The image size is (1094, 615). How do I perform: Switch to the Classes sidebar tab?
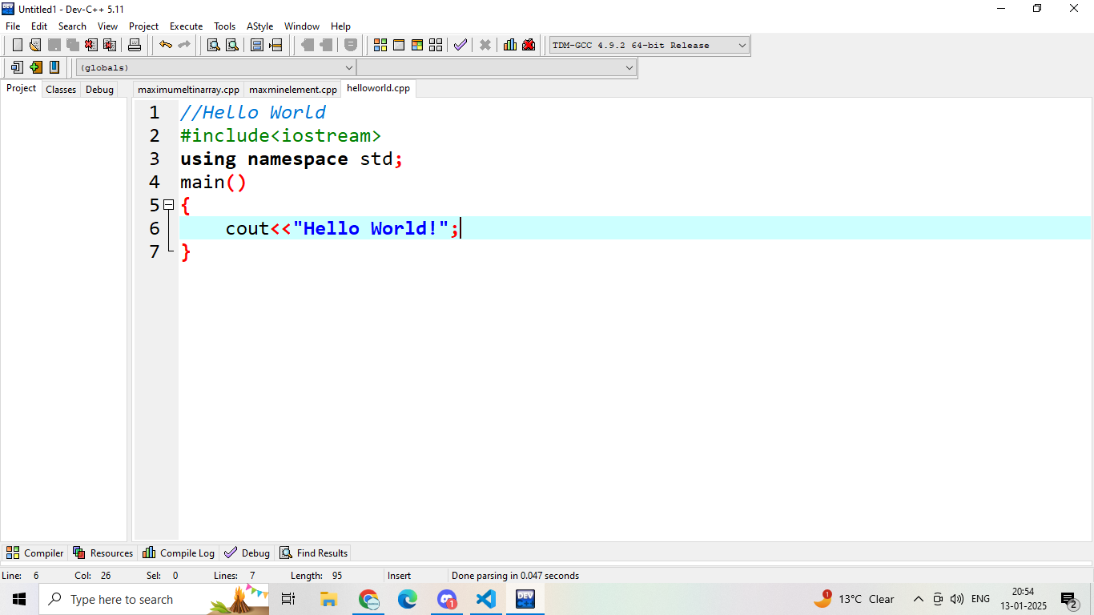(61, 90)
